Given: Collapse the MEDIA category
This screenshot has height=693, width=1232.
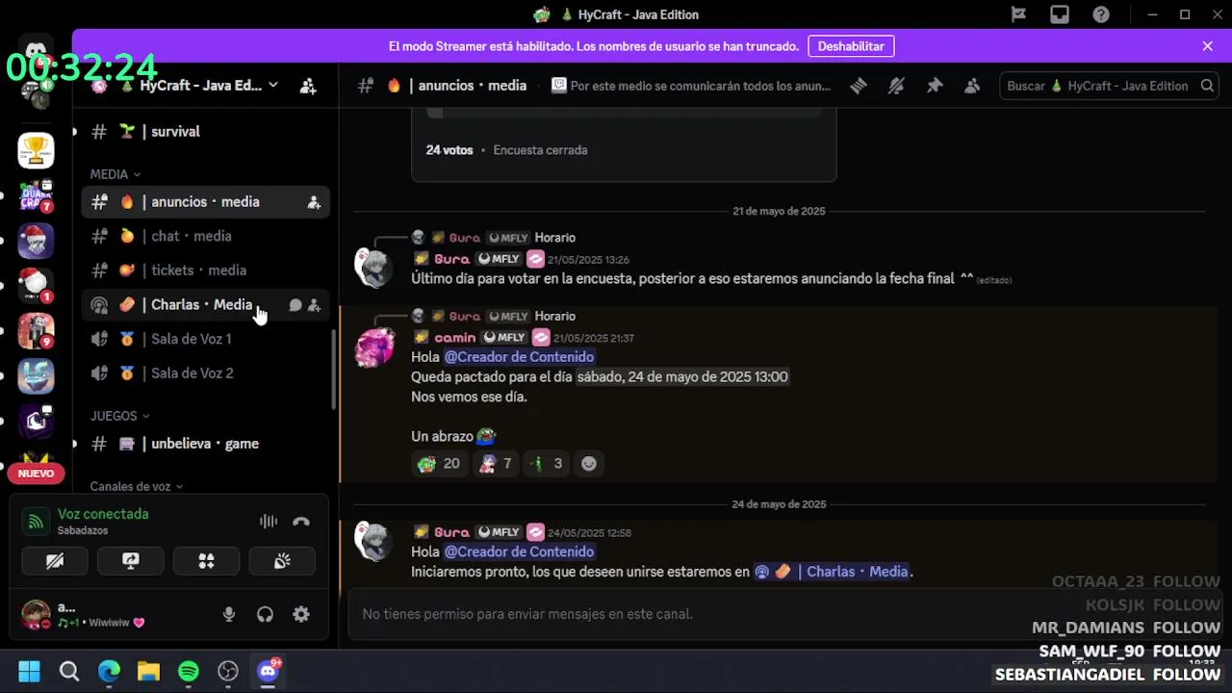Looking at the screenshot, I should (x=115, y=174).
